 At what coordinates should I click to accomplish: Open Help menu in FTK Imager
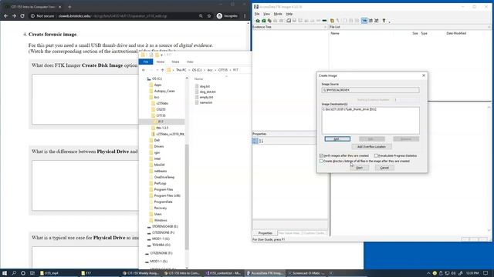pyautogui.click(x=289, y=14)
